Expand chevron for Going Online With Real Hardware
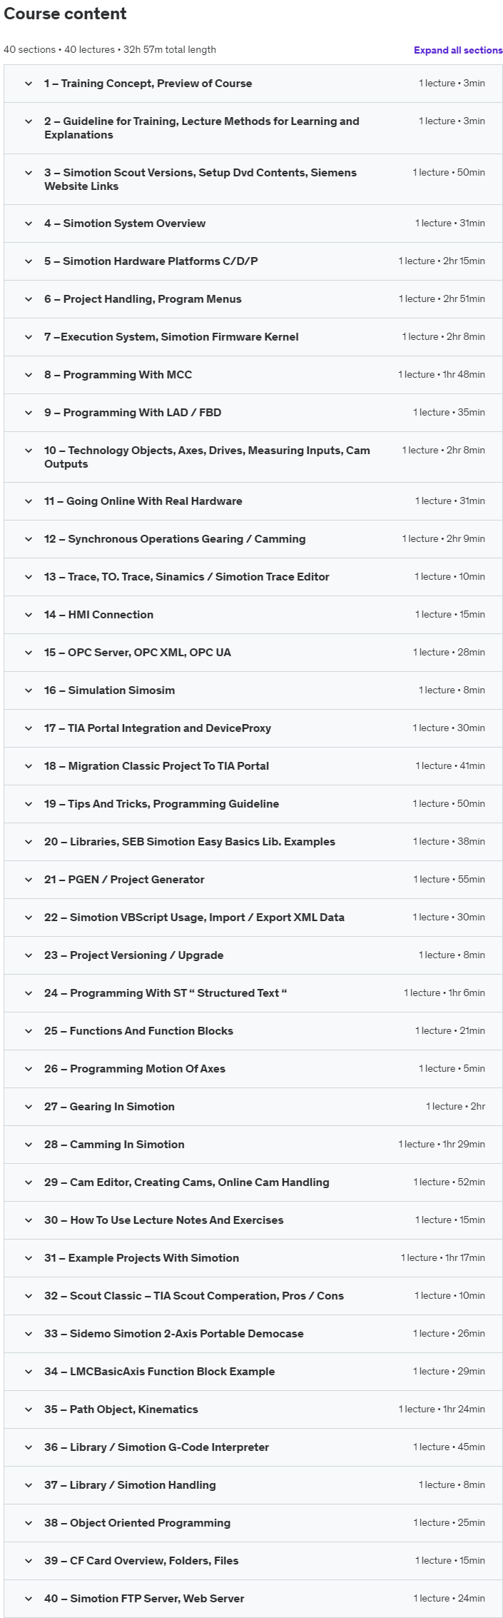This screenshot has height=1618, width=503. [29, 501]
